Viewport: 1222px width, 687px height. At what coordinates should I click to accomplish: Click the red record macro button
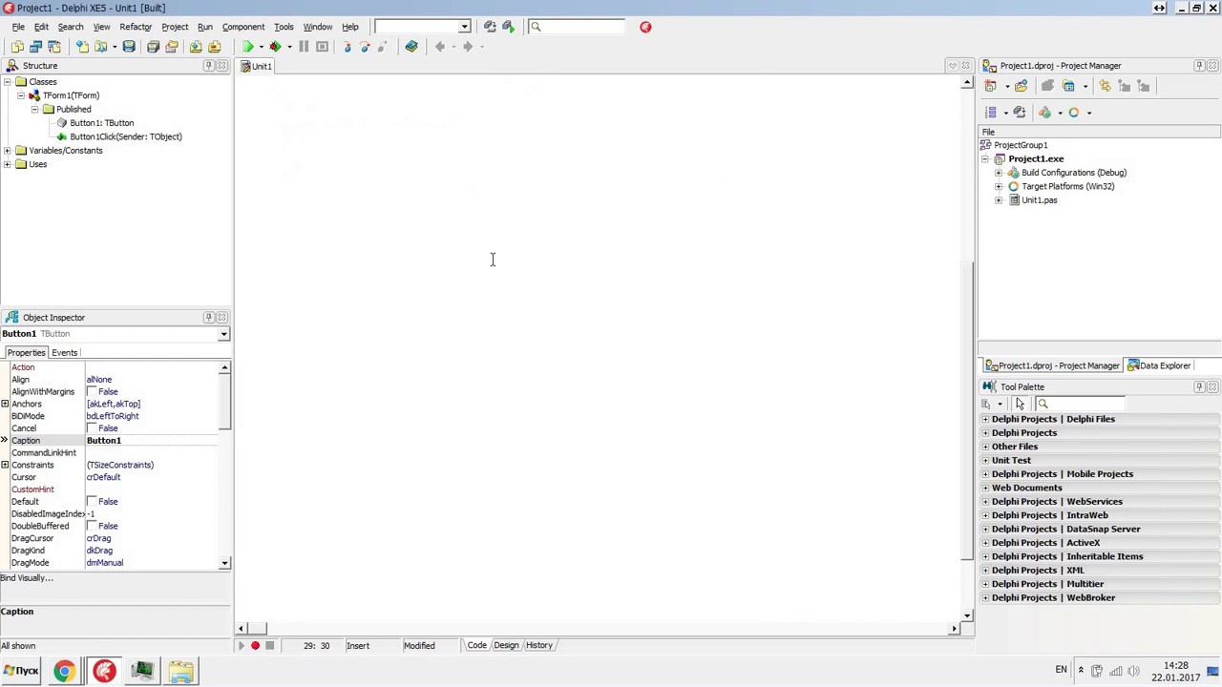[255, 646]
